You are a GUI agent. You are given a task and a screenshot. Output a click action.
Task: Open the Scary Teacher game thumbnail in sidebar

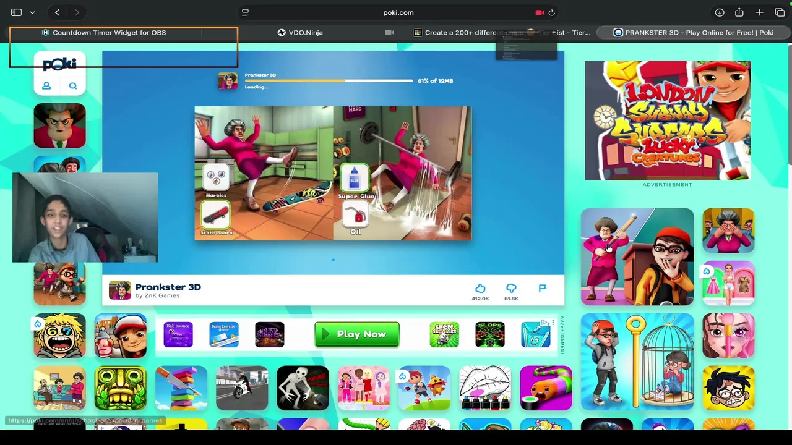point(59,125)
